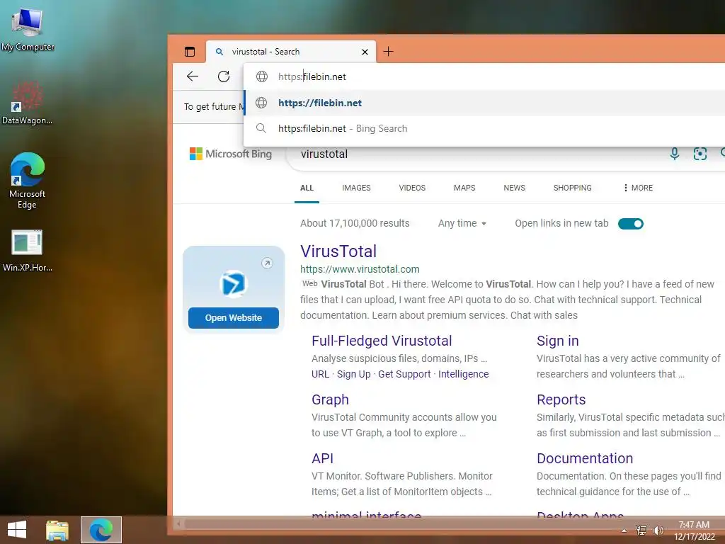Open the Get Support sublink
This screenshot has width=725, height=544.
tap(404, 374)
